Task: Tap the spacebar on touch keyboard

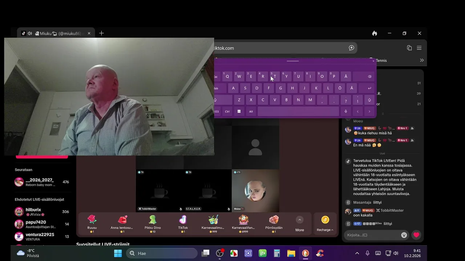Action: click(298, 111)
